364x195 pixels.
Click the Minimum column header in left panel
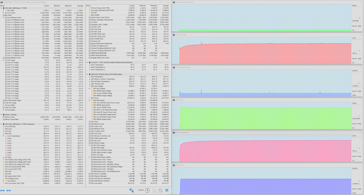coord(57,6)
